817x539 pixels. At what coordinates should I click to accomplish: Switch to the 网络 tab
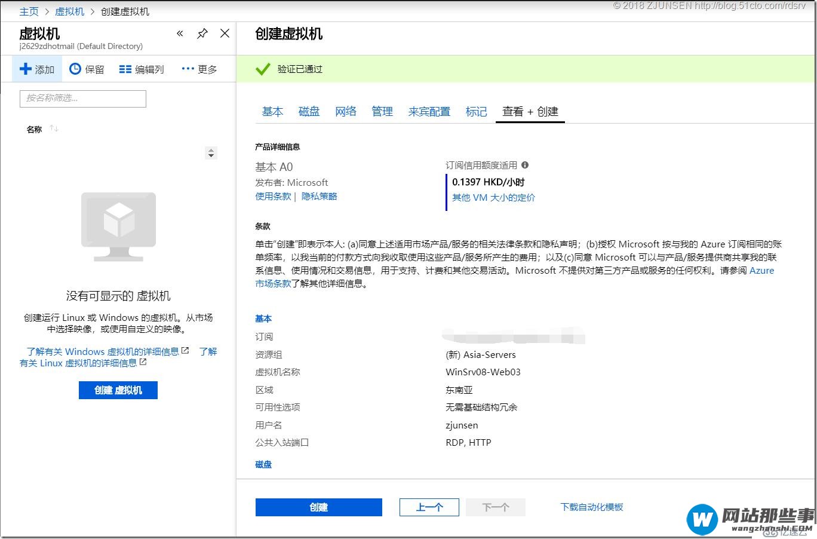346,112
